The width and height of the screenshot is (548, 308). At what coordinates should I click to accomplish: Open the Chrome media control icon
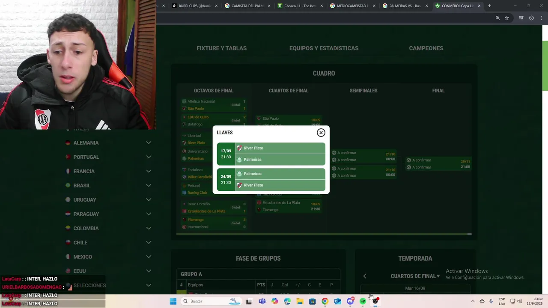pyautogui.click(x=521, y=18)
